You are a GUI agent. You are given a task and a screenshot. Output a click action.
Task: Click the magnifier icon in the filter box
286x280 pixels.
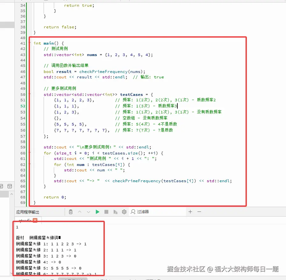click(133, 212)
